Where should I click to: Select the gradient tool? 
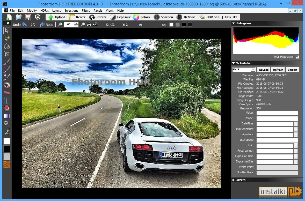click(x=7, y=116)
